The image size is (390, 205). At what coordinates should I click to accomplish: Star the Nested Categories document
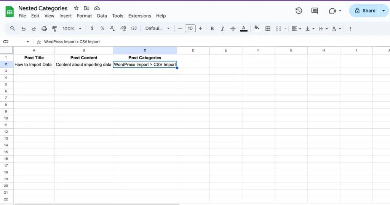(x=76, y=8)
